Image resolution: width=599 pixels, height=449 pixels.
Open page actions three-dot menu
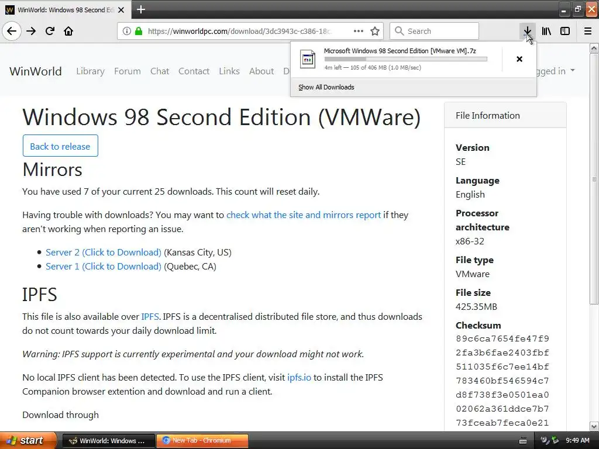click(359, 31)
